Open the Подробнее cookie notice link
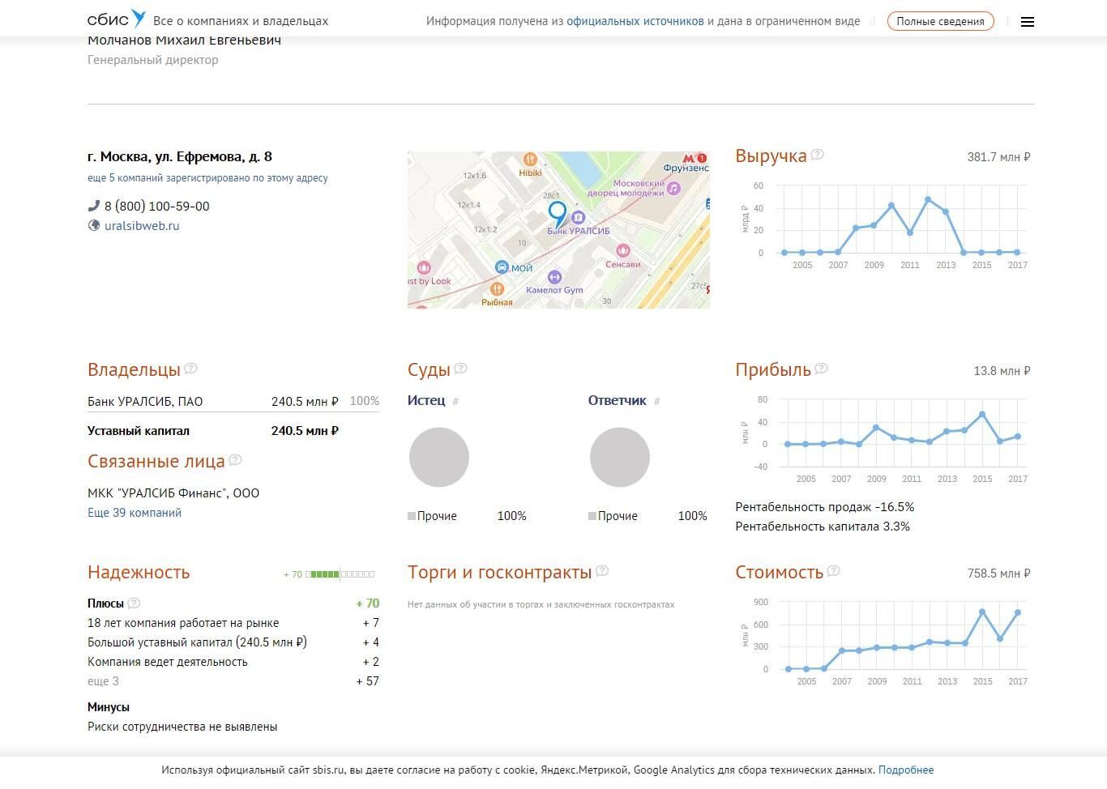The height and width of the screenshot is (789, 1107). 906,770
